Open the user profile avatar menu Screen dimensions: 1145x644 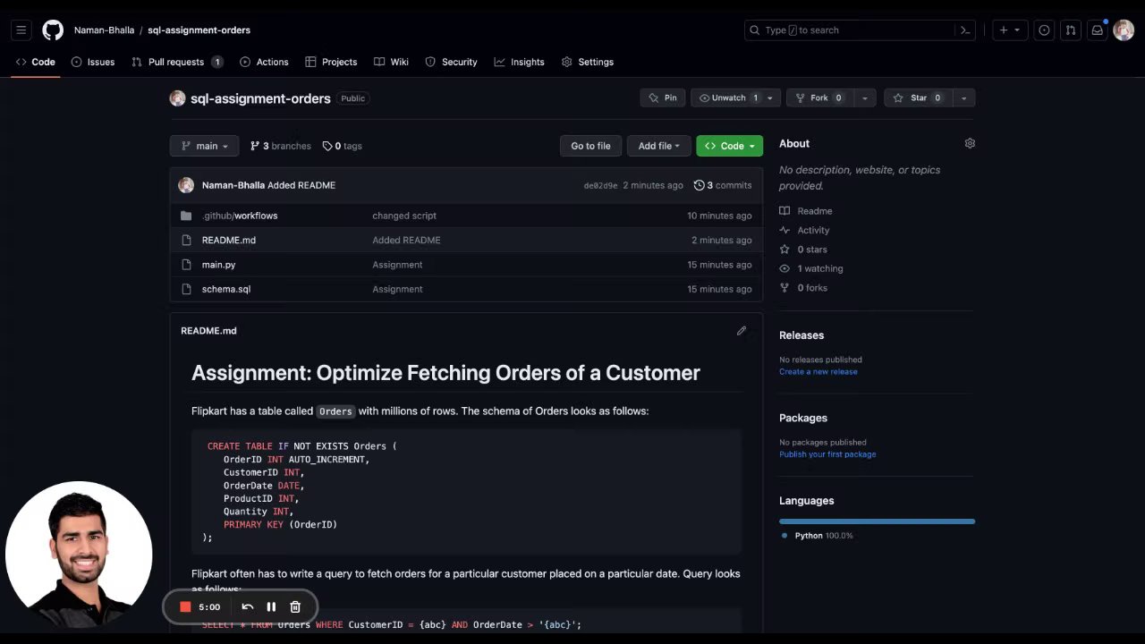click(1124, 30)
